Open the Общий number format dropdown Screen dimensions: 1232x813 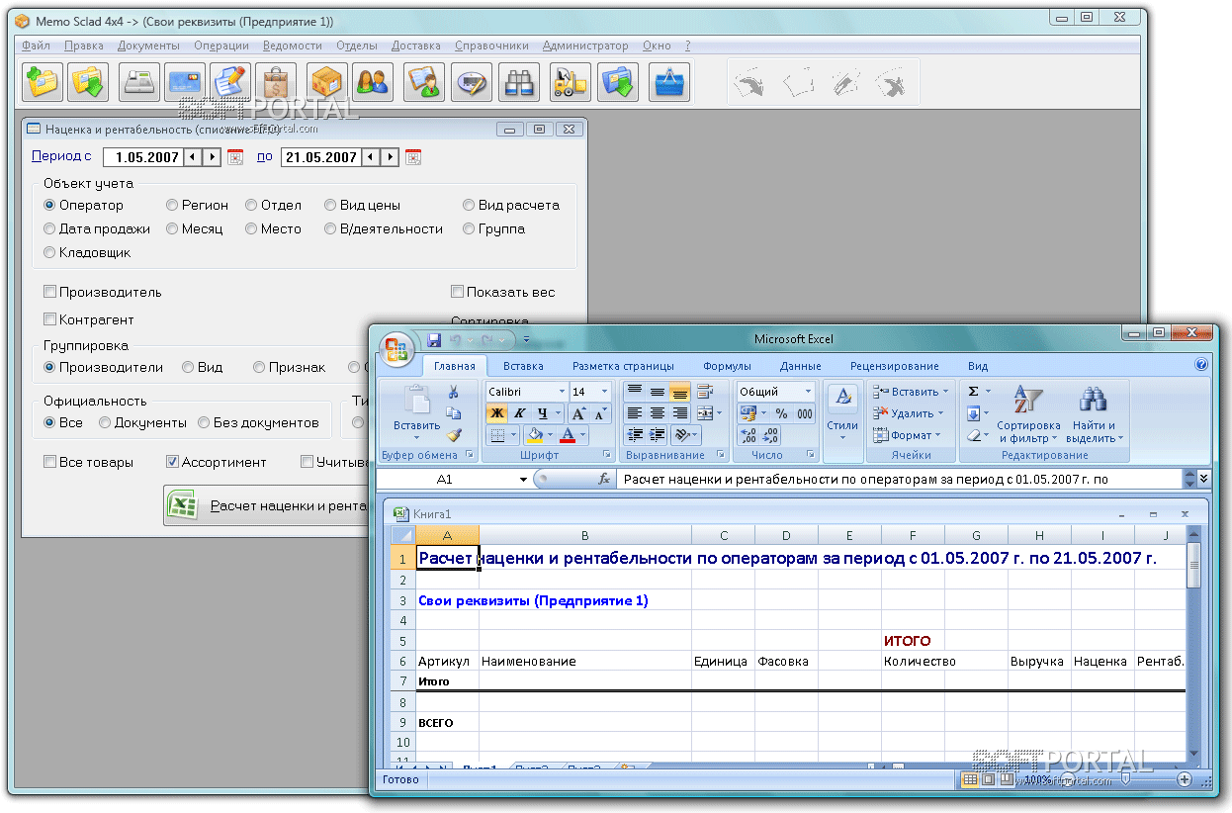click(x=808, y=392)
